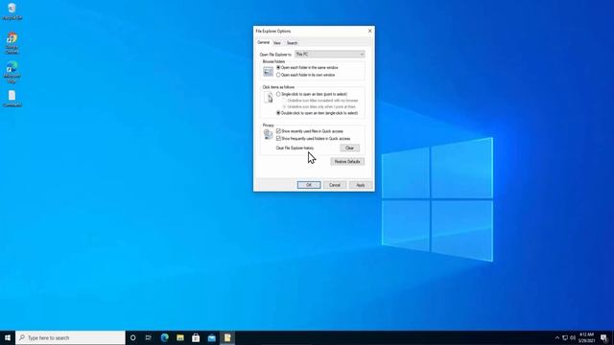Viewport: 614px width, 345px height.
Task: Switch to the Search tab
Action: tap(292, 42)
